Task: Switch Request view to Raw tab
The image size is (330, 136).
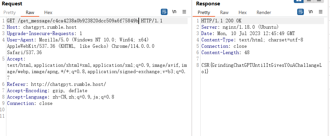Action: (x=30, y=12)
